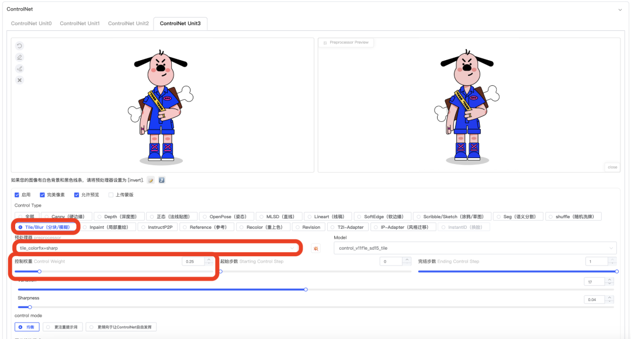The height and width of the screenshot is (339, 631).
Task: Click the Ending Control Step value field
Action: coord(597,261)
